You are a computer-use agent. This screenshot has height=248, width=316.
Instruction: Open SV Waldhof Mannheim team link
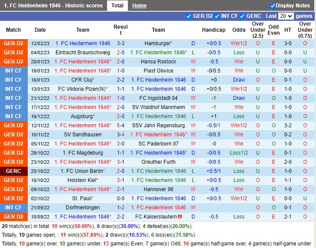[158, 107]
